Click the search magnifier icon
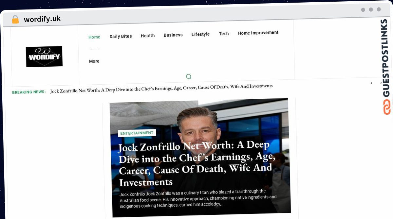 (188, 76)
